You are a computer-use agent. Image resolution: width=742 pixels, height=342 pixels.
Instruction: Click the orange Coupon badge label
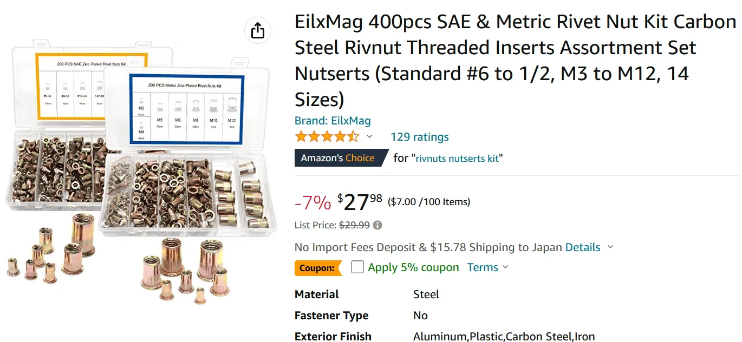317,268
